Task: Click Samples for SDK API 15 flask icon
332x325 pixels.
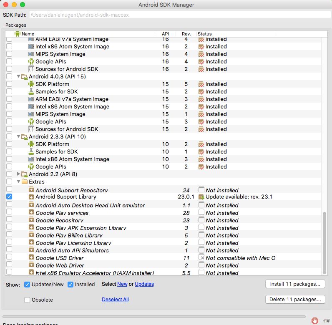Action: (x=31, y=91)
